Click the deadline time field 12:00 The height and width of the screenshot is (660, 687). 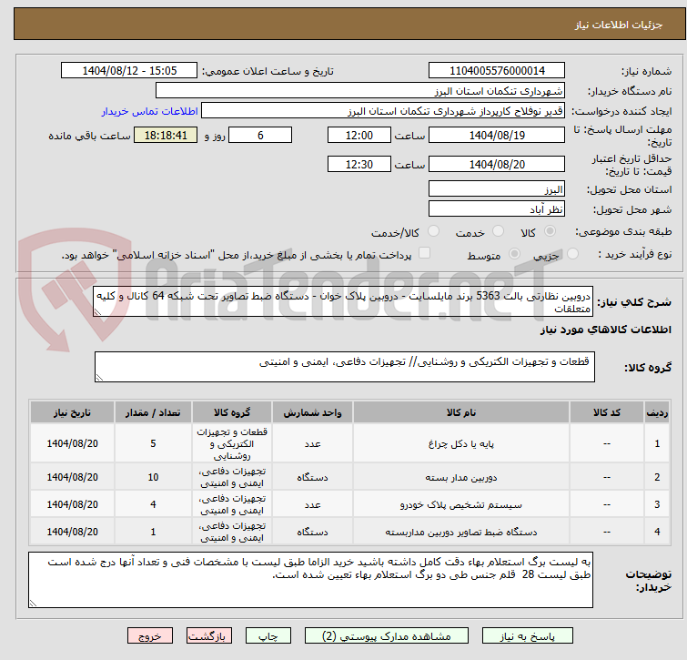359,135
